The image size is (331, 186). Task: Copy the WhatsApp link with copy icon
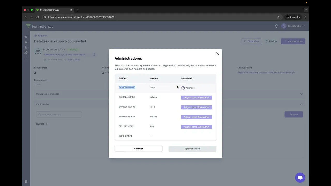(x=294, y=73)
